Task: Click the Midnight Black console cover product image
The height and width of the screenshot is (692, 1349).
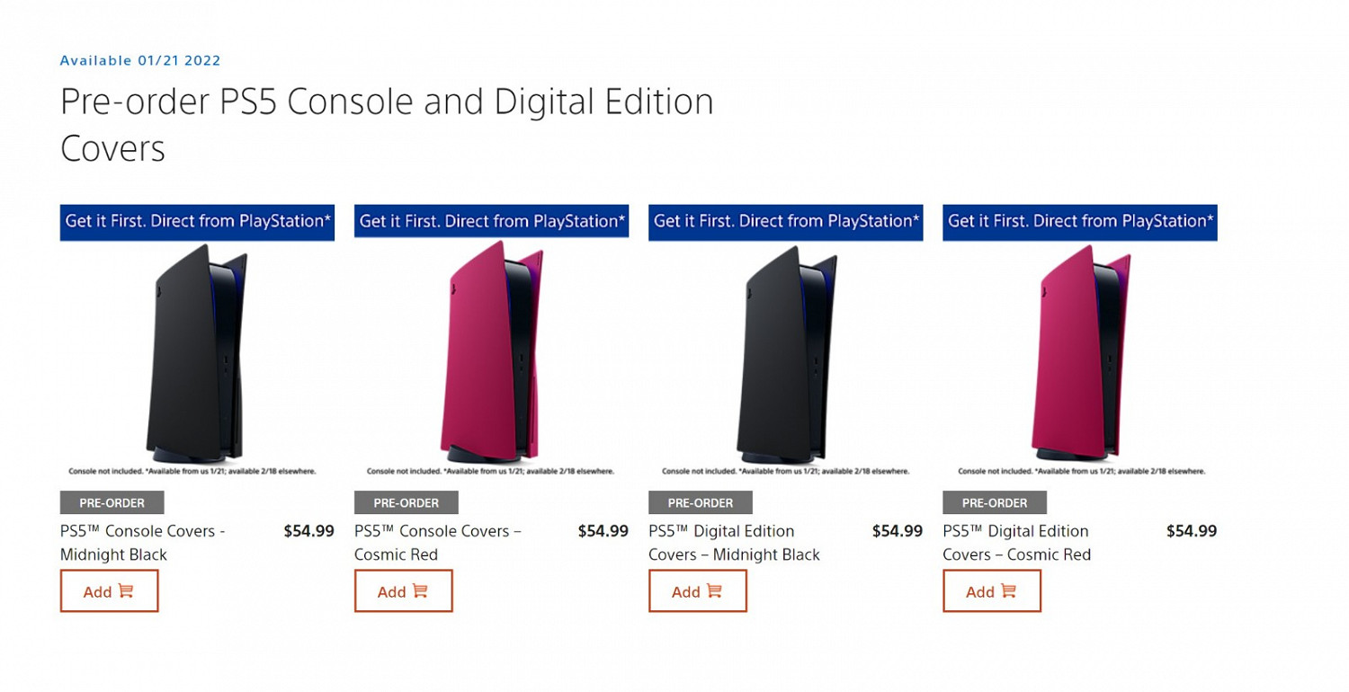Action: (x=193, y=355)
